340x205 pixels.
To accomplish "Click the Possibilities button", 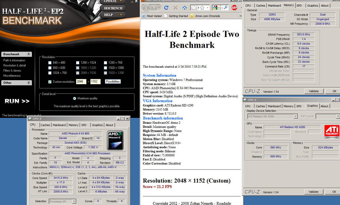I will coord(113,82).
